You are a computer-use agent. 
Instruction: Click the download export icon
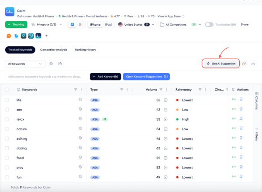pyautogui.click(x=253, y=64)
